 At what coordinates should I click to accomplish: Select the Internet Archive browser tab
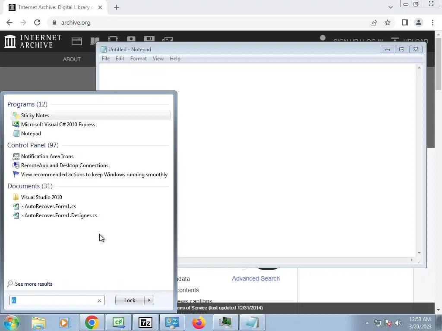click(x=55, y=7)
